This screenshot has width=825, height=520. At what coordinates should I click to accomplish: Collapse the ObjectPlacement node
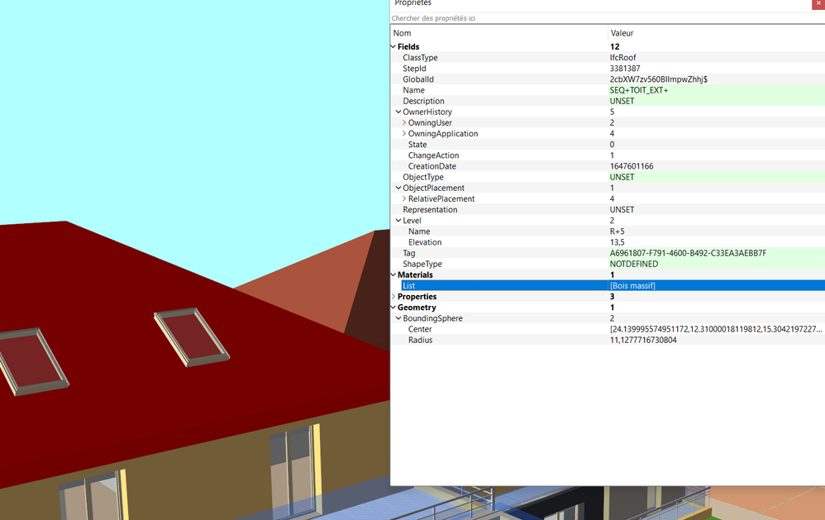pyautogui.click(x=398, y=188)
